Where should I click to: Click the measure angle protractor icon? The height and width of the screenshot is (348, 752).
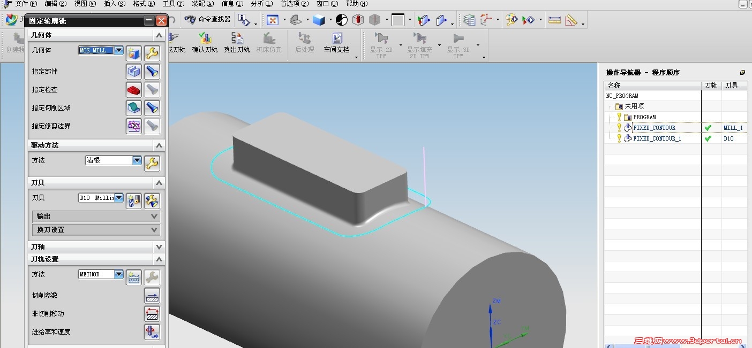click(571, 20)
